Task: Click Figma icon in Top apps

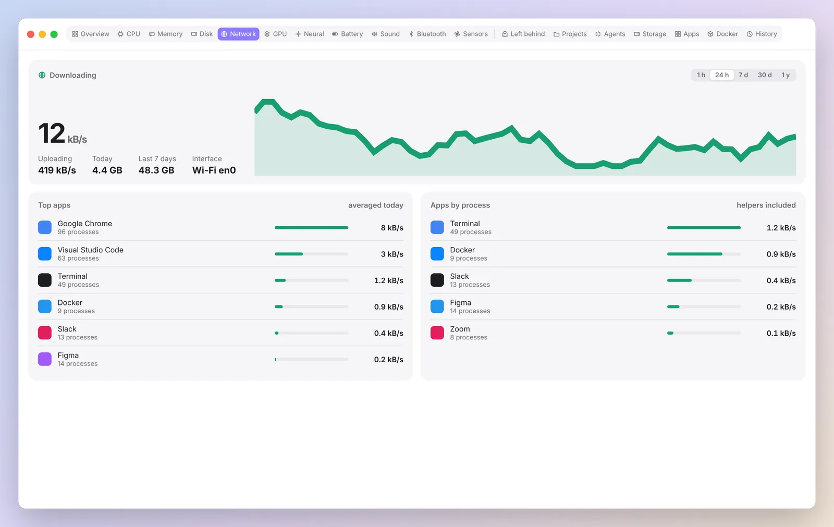Action: [45, 359]
